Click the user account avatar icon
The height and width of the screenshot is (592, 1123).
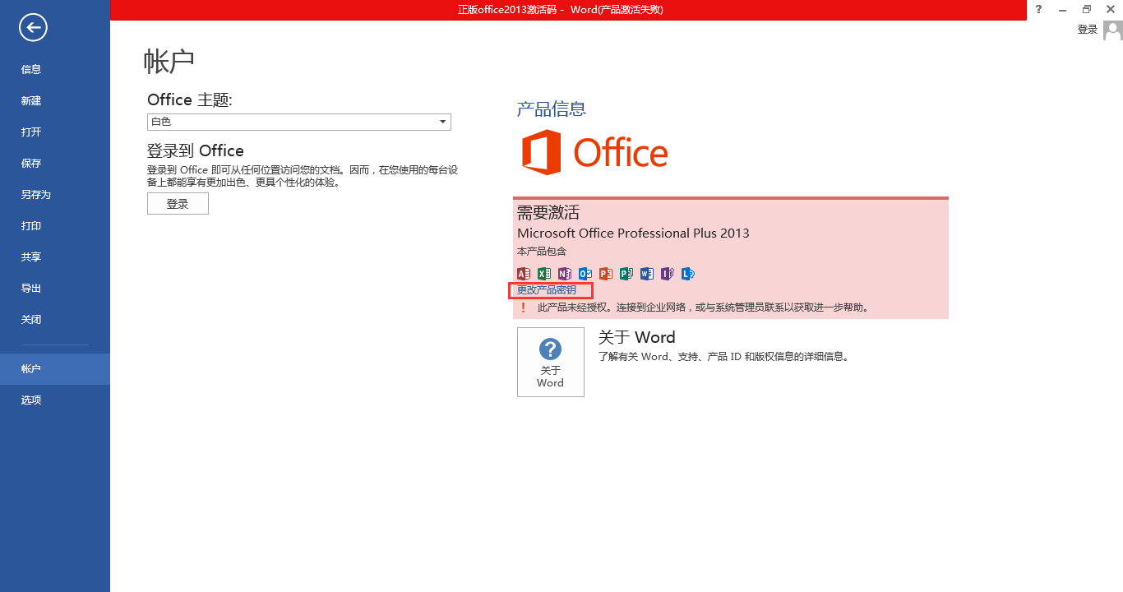[x=1113, y=30]
